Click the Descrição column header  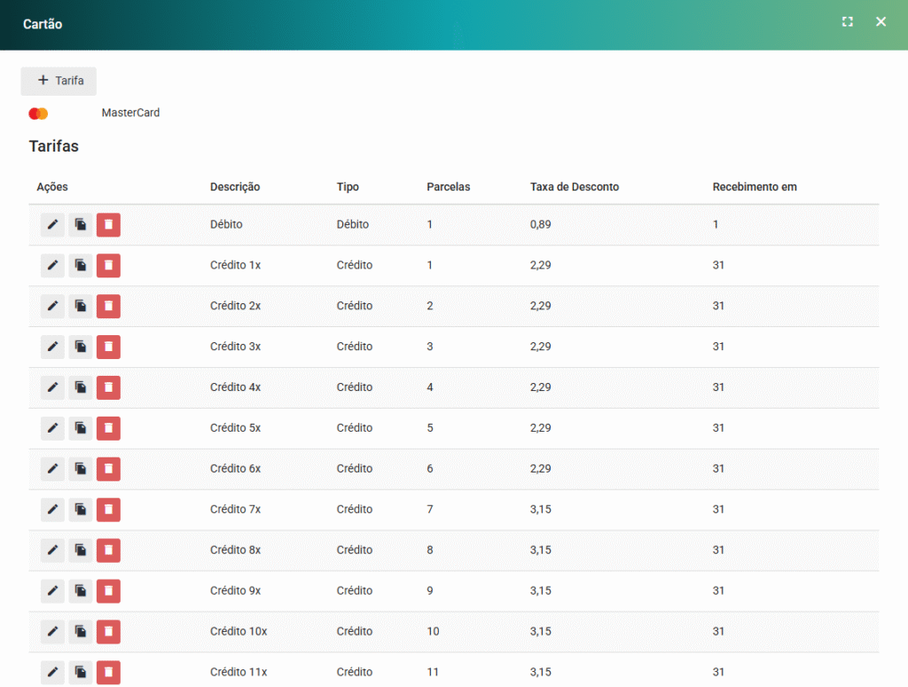click(x=235, y=187)
